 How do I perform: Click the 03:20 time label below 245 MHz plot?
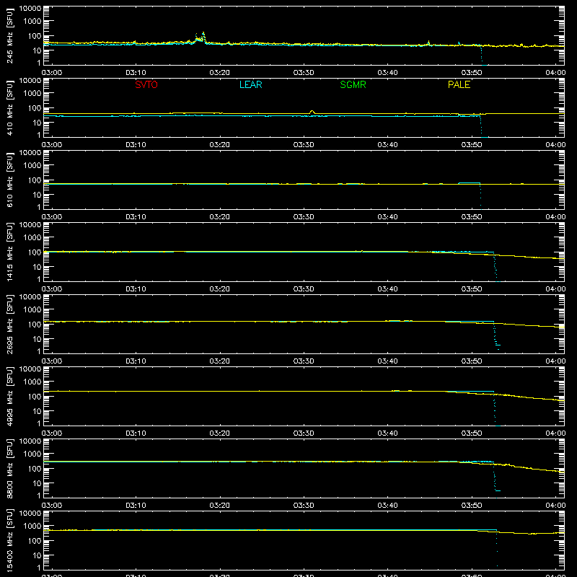click(x=220, y=73)
